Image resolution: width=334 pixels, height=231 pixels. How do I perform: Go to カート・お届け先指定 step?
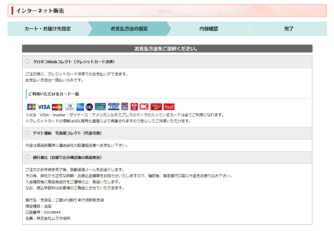(48, 29)
